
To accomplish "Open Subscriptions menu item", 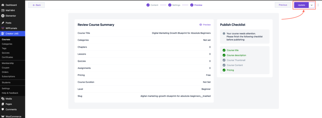I will pos(8,76).
